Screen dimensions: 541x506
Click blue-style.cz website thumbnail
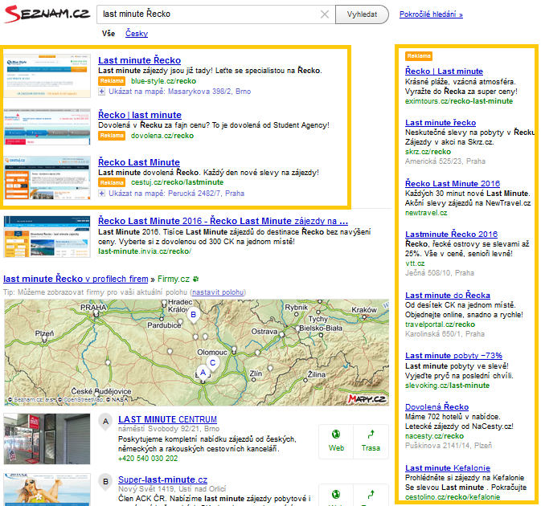47,75
